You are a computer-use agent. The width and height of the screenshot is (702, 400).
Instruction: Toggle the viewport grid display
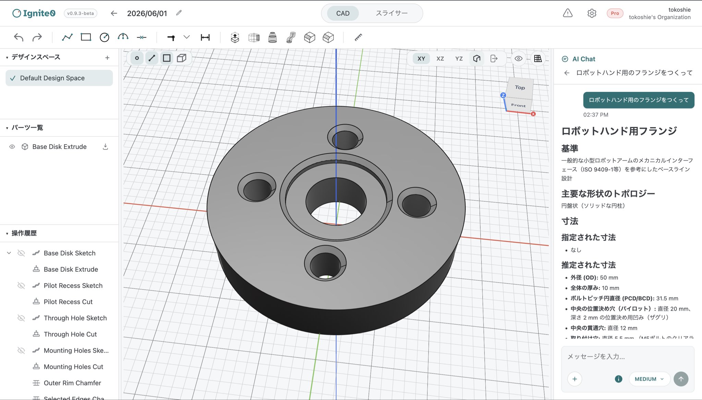point(537,59)
